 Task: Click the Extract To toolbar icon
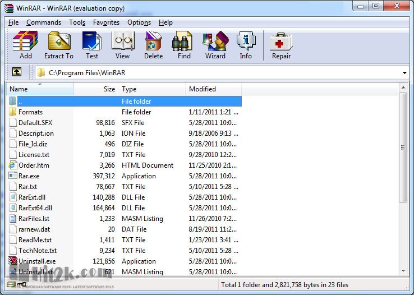(x=59, y=41)
